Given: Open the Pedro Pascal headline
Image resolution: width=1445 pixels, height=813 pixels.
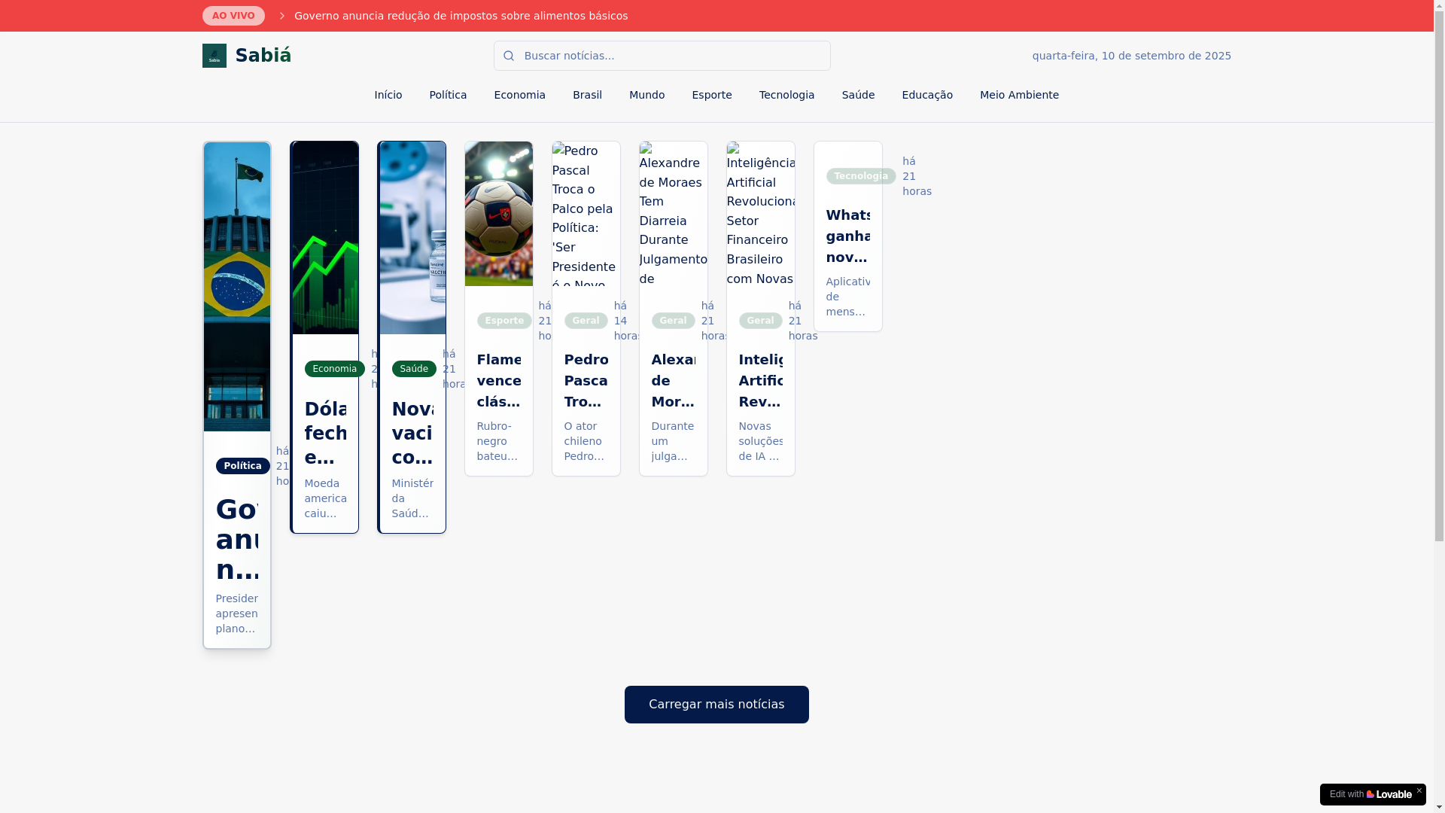Looking at the screenshot, I should coord(586,381).
